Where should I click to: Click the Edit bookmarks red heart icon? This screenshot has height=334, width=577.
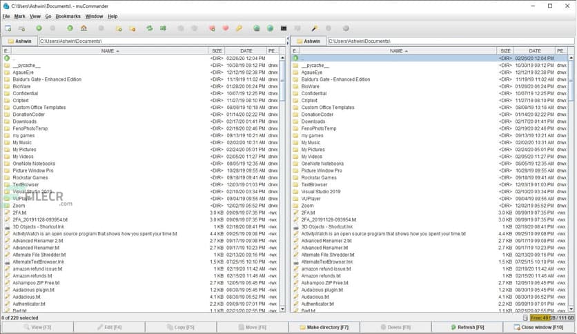pyautogui.click(x=226, y=28)
